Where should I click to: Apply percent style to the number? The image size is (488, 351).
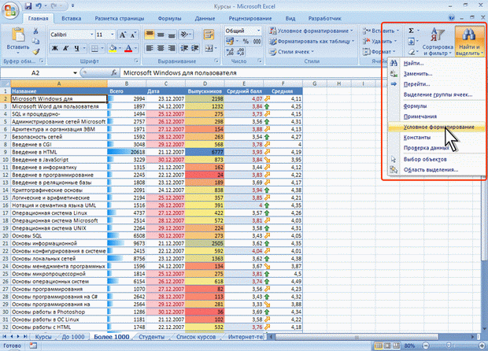click(x=246, y=42)
